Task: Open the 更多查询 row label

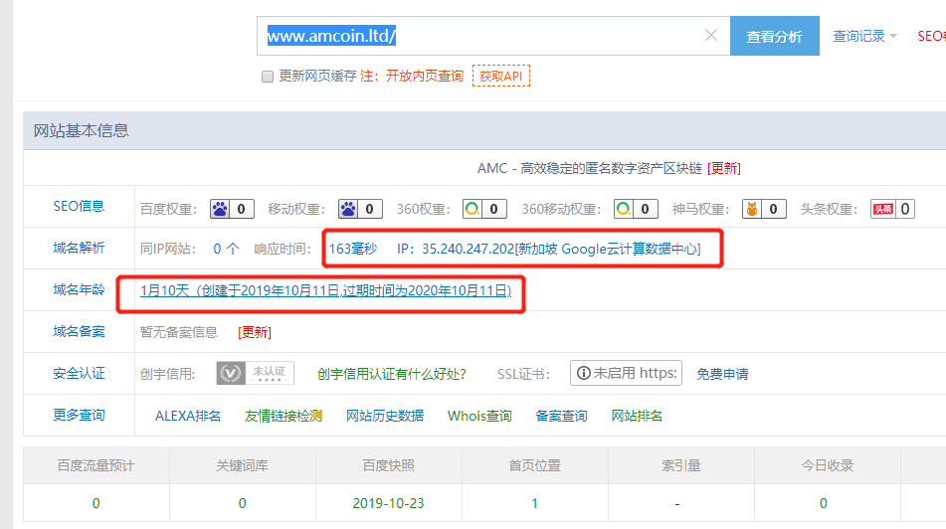Action: coord(79,415)
